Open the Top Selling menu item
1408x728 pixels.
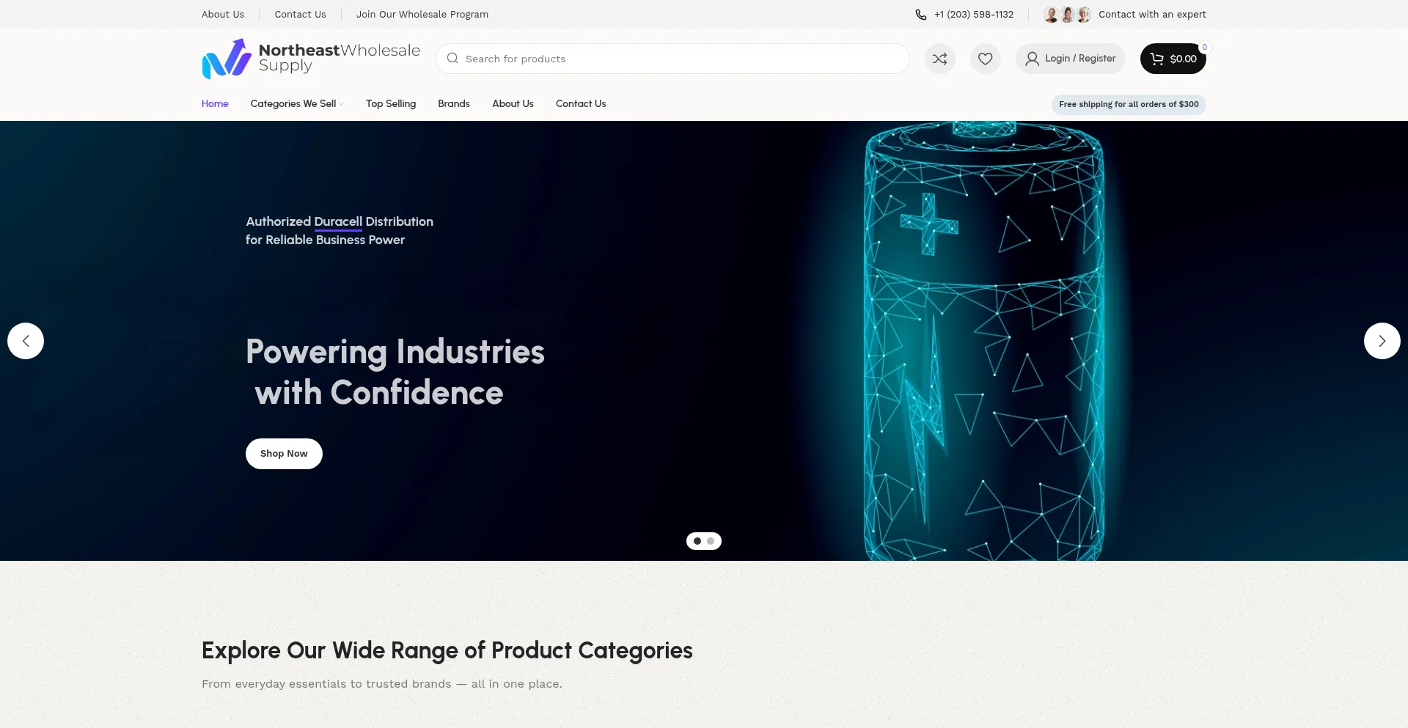pos(391,103)
